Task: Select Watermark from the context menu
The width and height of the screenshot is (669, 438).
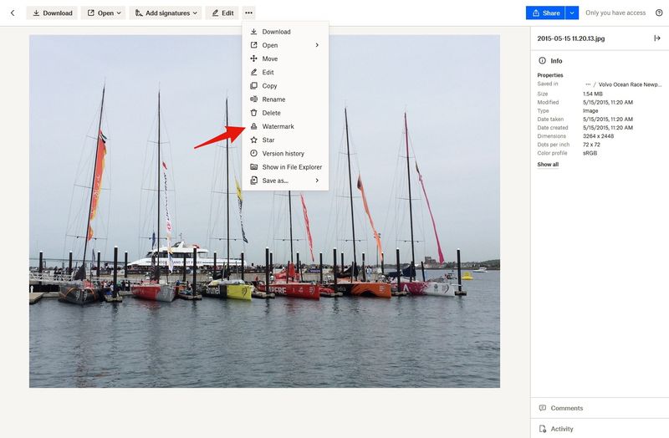Action: tap(278, 126)
